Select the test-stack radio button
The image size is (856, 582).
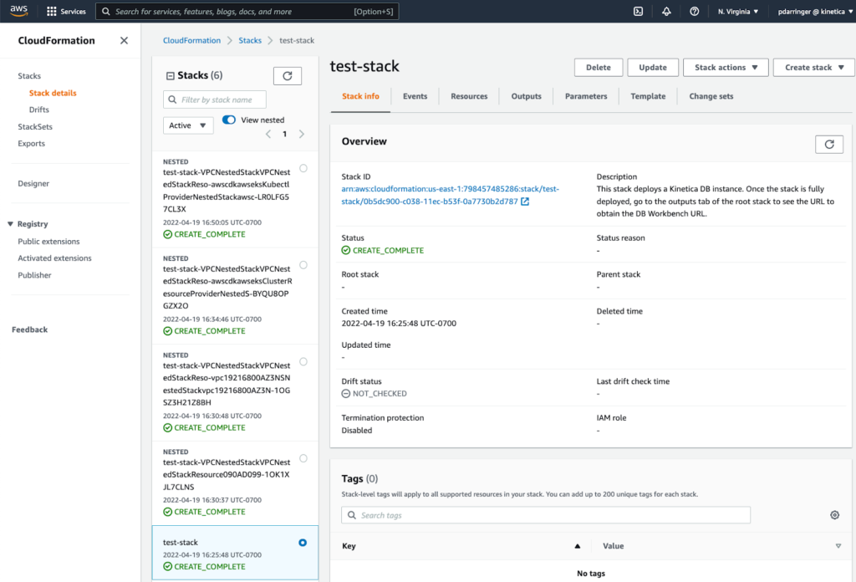pos(303,543)
